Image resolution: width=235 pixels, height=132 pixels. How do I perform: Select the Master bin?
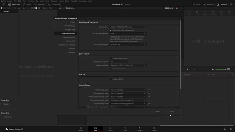pos(6,11)
